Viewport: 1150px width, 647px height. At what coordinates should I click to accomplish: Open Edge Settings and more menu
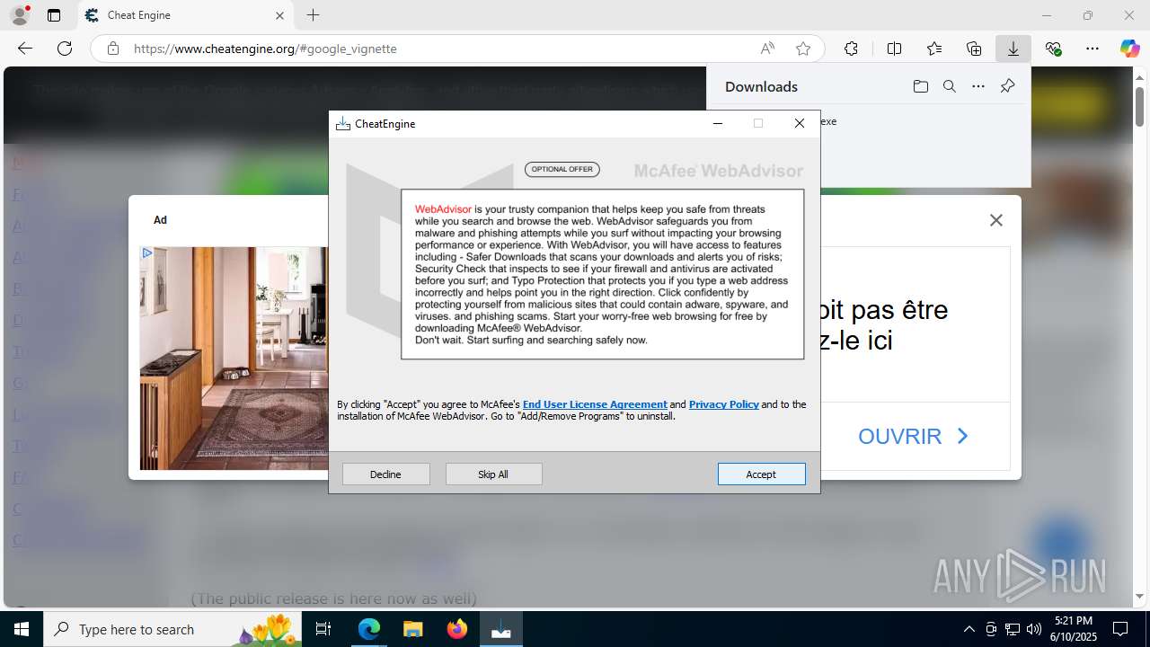1092,49
